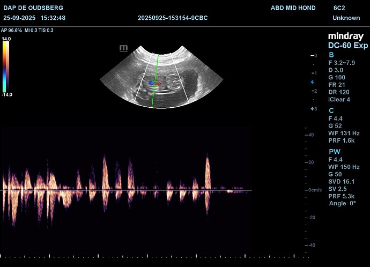Click the 'G 52' color gain

tap(335, 125)
